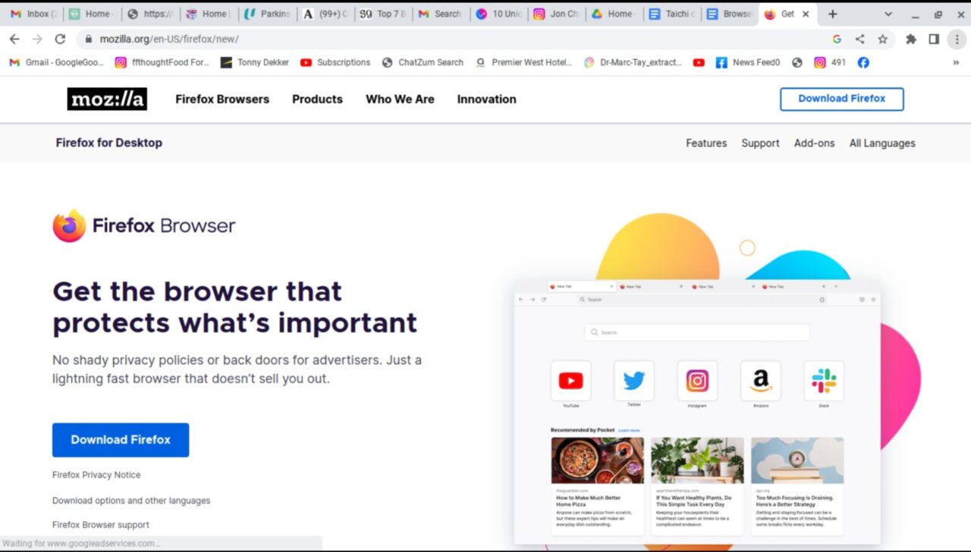Click the Mozilla logo in the header
971x552 pixels.
pyautogui.click(x=107, y=99)
